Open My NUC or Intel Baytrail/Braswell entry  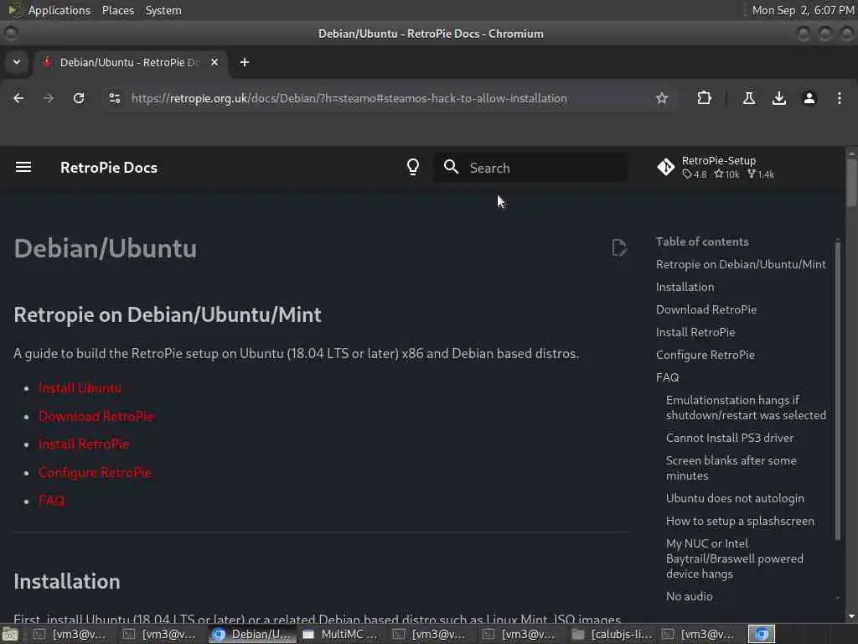pyautogui.click(x=734, y=558)
